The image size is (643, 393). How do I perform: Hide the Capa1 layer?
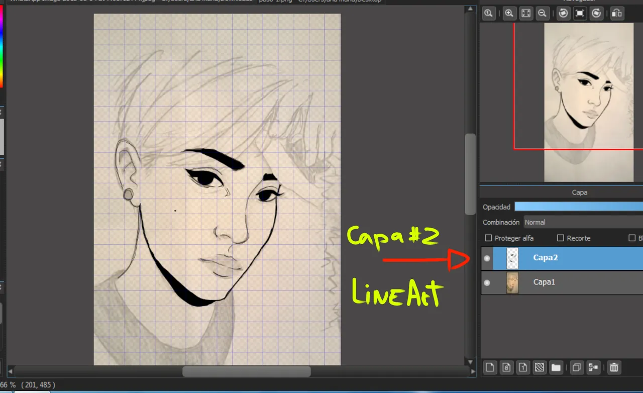point(487,283)
